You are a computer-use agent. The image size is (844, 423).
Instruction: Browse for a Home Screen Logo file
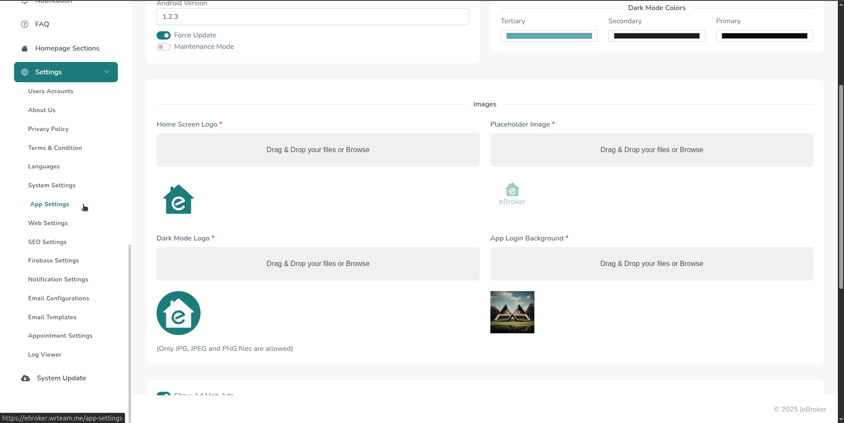click(318, 150)
